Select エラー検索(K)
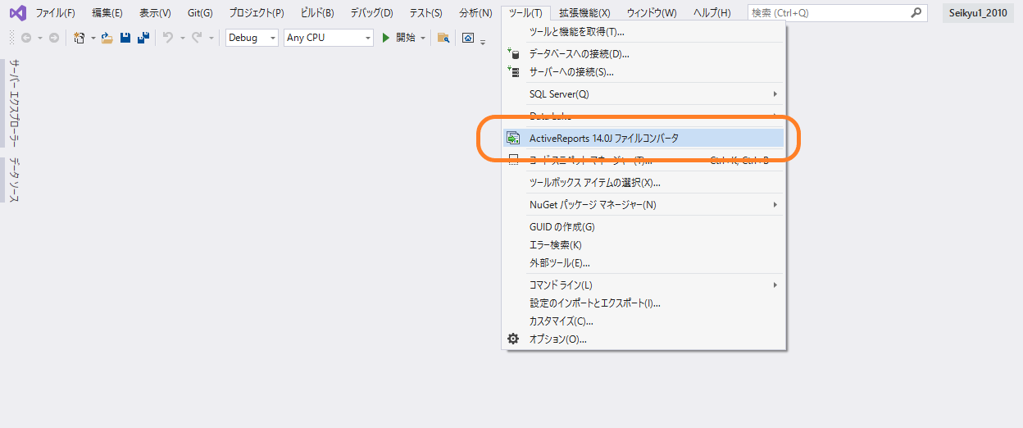The width and height of the screenshot is (1023, 428). tap(643, 245)
